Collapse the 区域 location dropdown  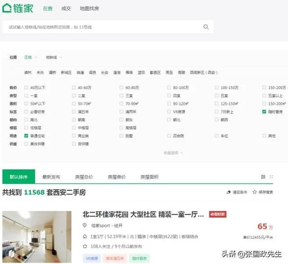click(31, 57)
